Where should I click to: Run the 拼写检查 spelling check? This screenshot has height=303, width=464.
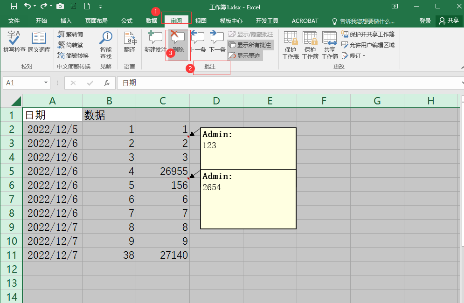coord(14,42)
